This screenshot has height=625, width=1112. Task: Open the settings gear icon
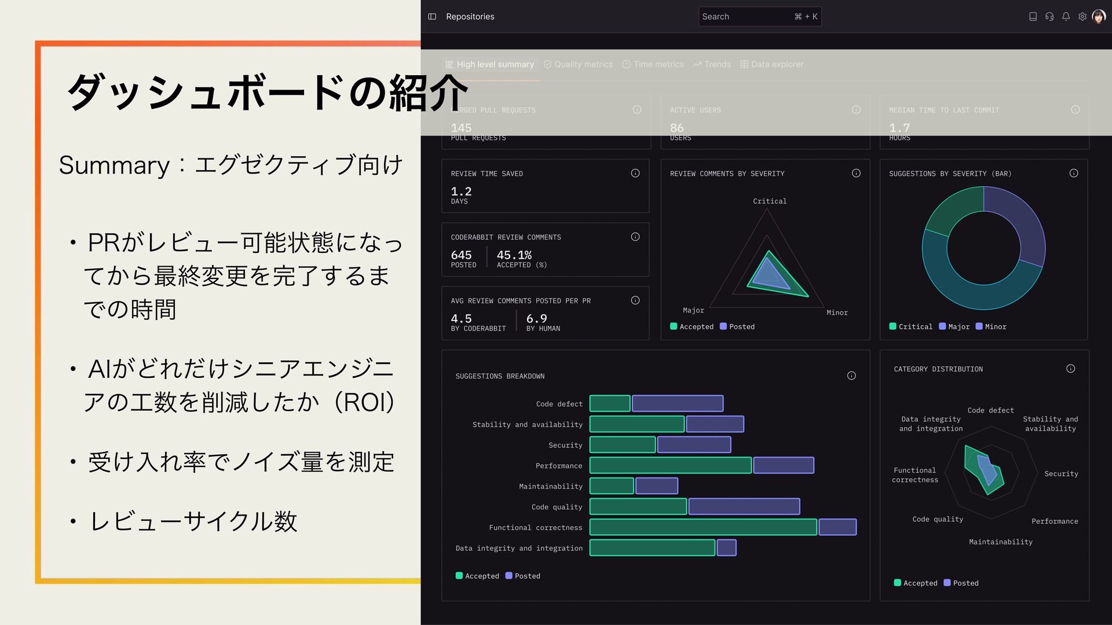1082,17
